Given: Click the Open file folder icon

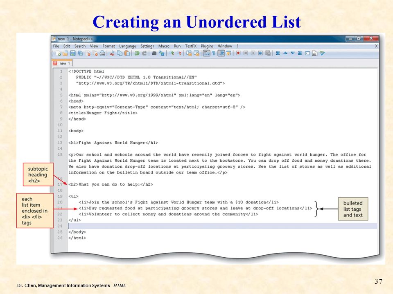Looking at the screenshot, I should point(65,53).
